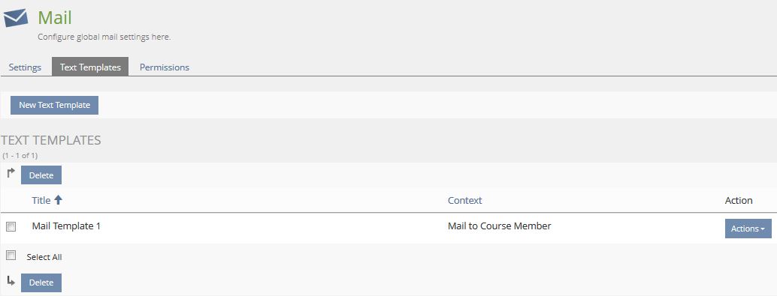Viewport: 777px width, 296px height.
Task: Click the lower arrow icon beside Delete
Action: coord(11,281)
